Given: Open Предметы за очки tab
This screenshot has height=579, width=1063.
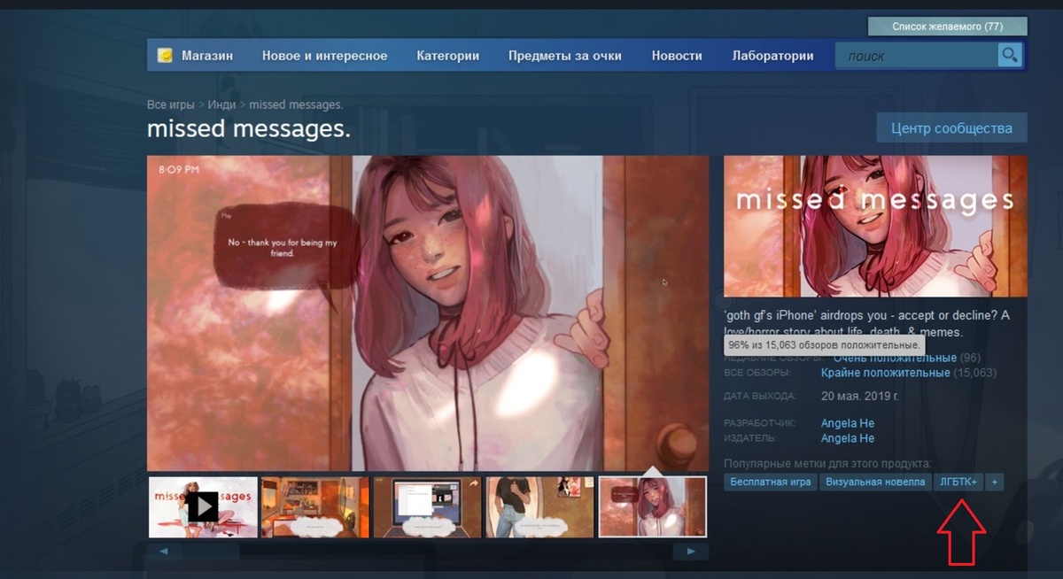Looking at the screenshot, I should 564,56.
